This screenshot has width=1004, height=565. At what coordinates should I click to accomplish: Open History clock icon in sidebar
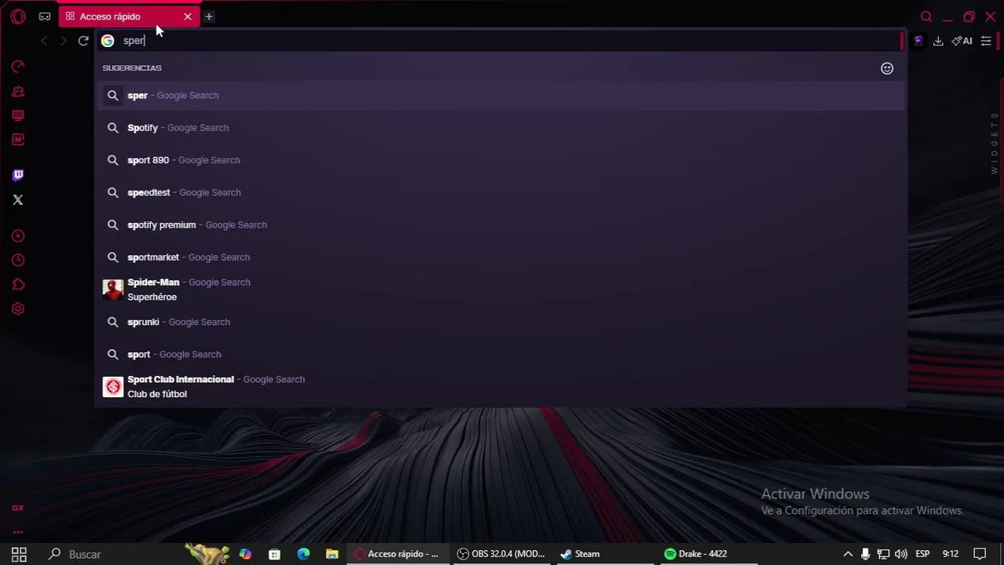pyautogui.click(x=18, y=260)
